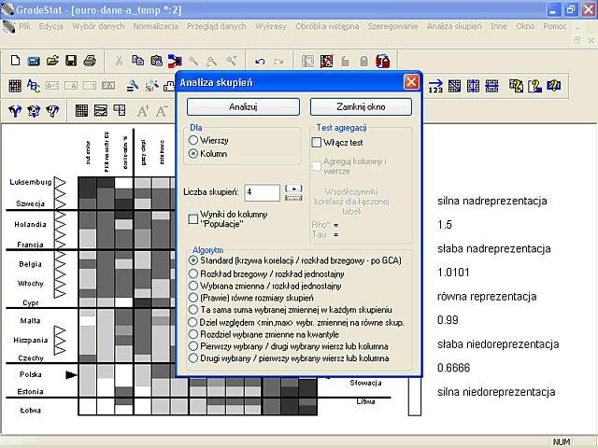Image resolution: width=598 pixels, height=448 pixels.
Task: Open the Analiza skupień menu
Action: point(454,26)
